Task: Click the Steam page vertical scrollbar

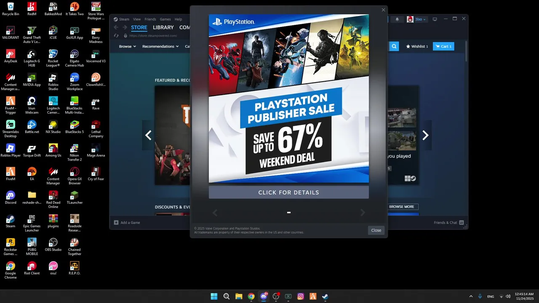Action: (x=467, y=52)
